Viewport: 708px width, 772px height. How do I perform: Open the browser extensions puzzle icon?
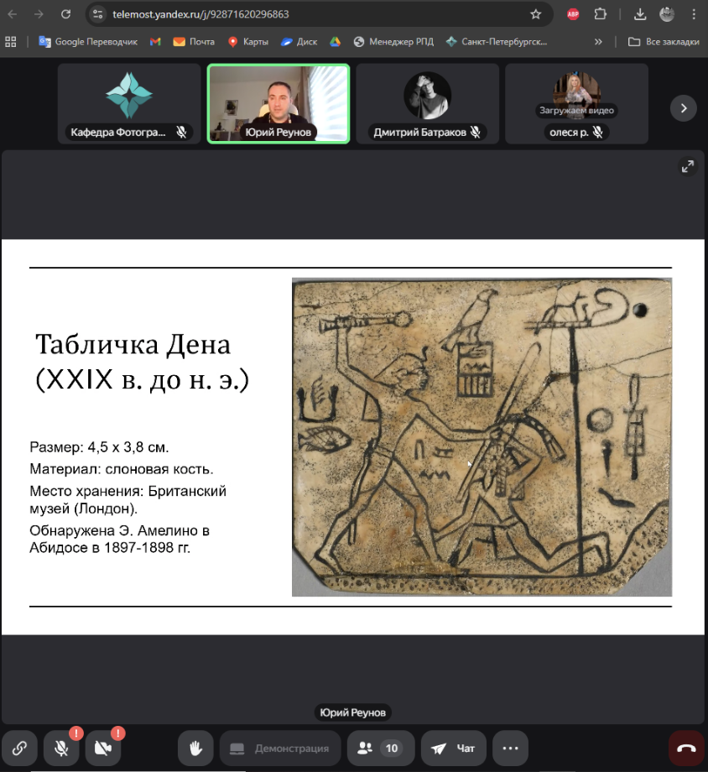(601, 14)
